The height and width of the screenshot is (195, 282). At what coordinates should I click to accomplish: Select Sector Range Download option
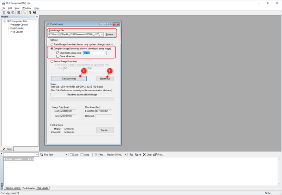(x=52, y=61)
